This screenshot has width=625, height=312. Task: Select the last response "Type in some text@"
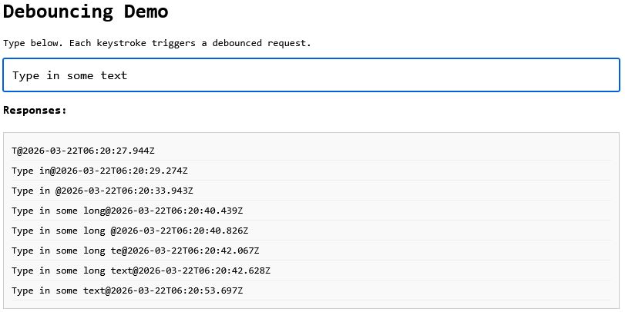coord(127,290)
